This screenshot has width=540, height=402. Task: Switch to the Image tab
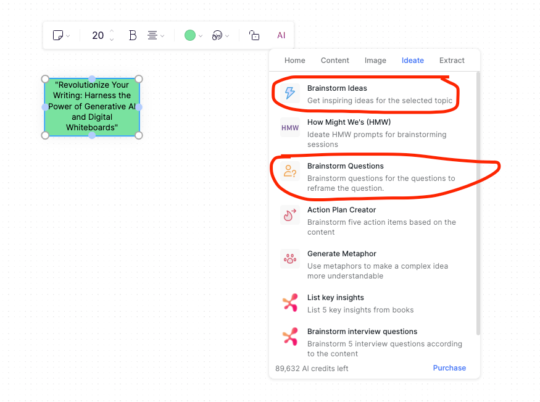point(375,61)
